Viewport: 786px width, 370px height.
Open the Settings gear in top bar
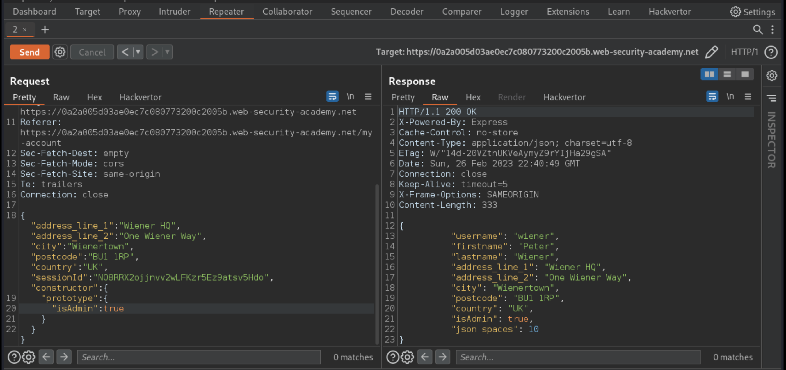pos(752,12)
